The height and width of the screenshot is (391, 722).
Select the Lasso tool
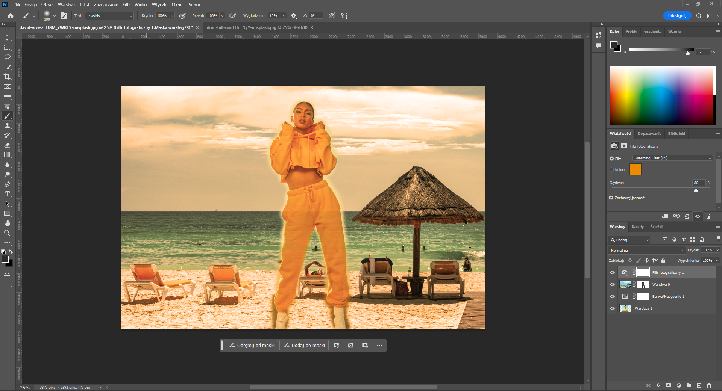click(7, 57)
